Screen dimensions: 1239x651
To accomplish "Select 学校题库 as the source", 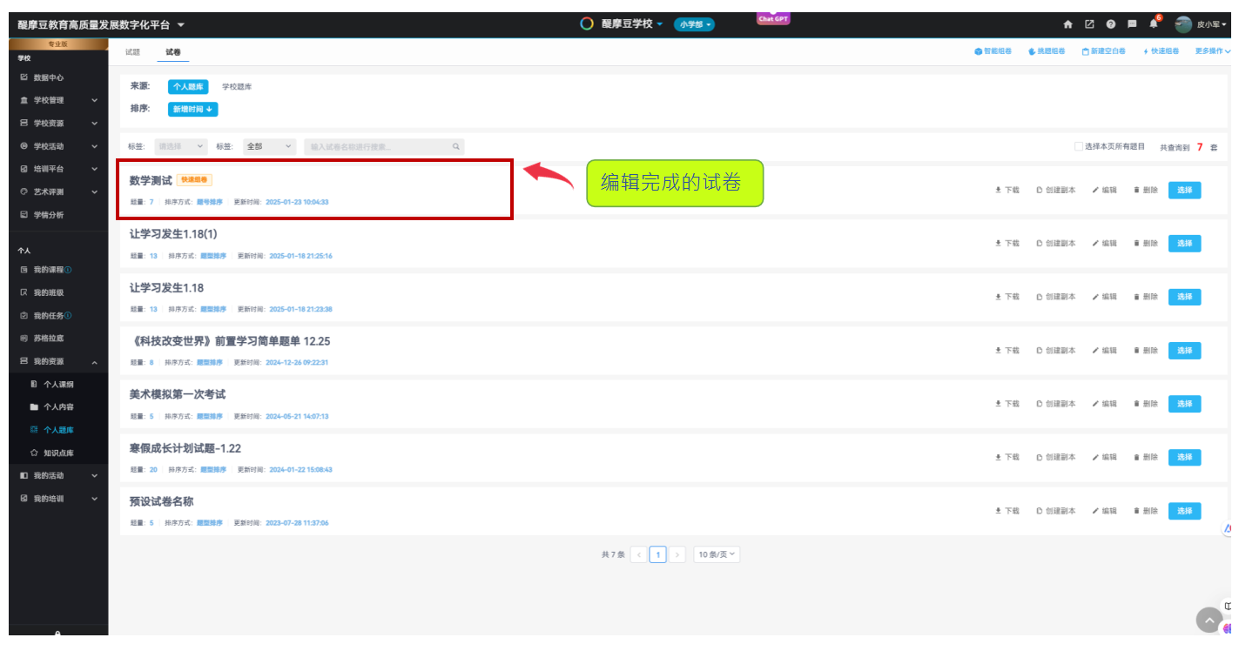I will (237, 87).
